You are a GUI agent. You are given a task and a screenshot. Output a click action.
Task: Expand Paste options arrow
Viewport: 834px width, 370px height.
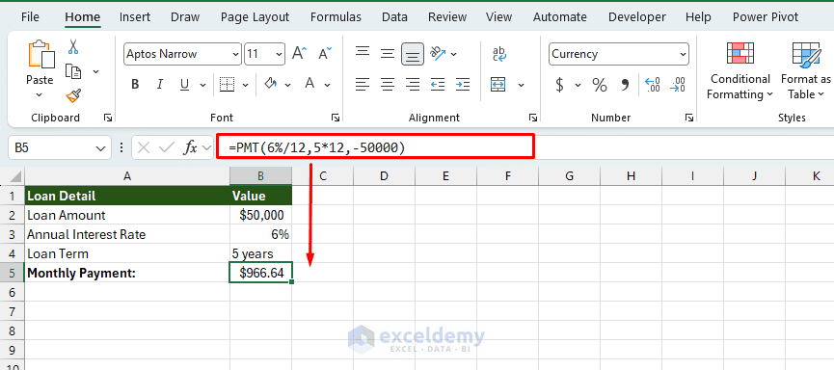40,95
